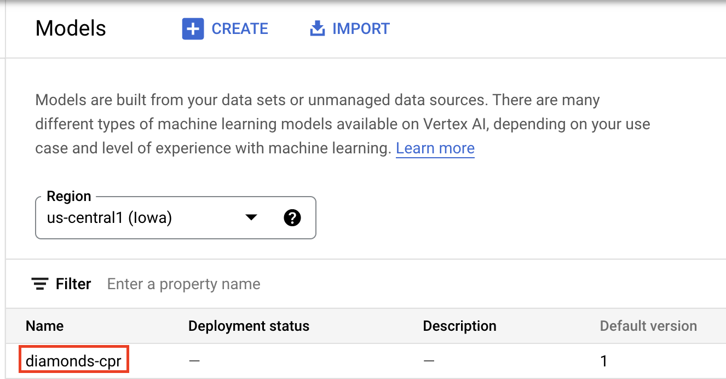Viewport: 726px width, 379px height.
Task: Open the diamonds-cpr model
Action: 73,359
